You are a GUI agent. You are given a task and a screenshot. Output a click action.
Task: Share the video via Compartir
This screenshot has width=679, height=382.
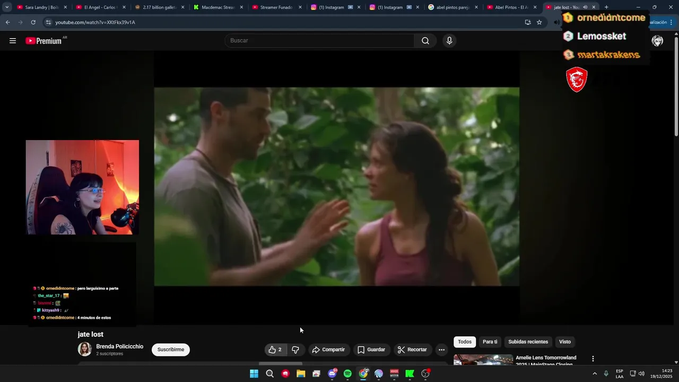tap(329, 350)
